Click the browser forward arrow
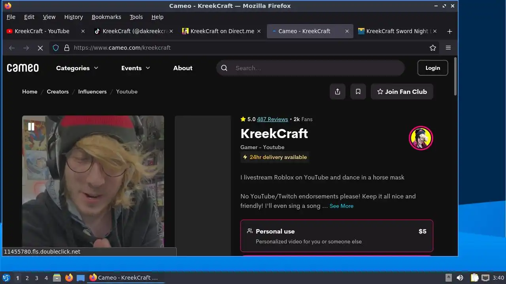Screen dimensions: 506x284 pyautogui.click(x=26, y=48)
